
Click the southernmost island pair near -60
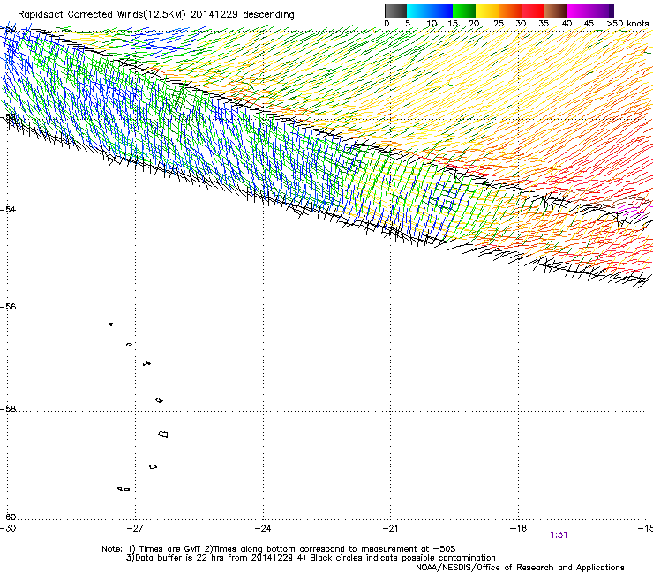pyautogui.click(x=124, y=489)
